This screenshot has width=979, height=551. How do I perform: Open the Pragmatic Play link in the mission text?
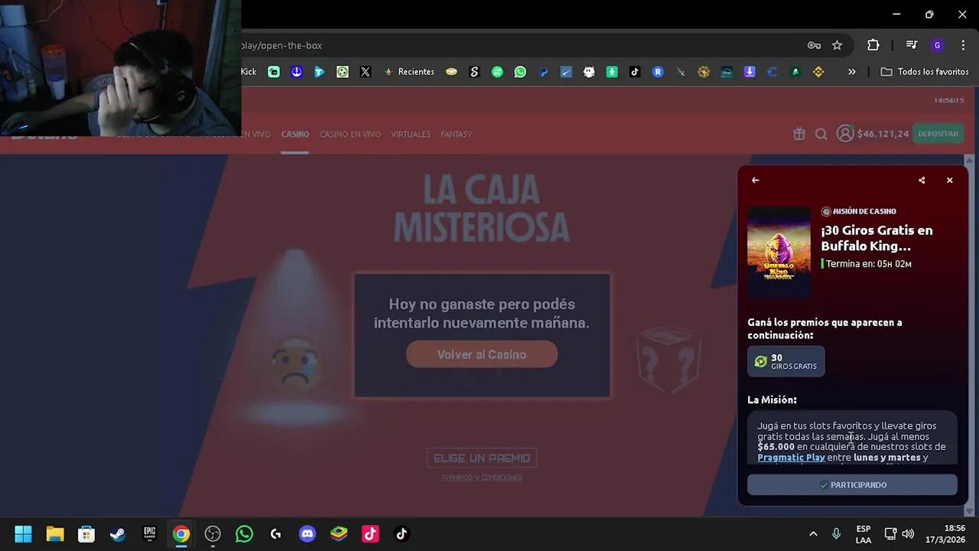click(x=791, y=457)
